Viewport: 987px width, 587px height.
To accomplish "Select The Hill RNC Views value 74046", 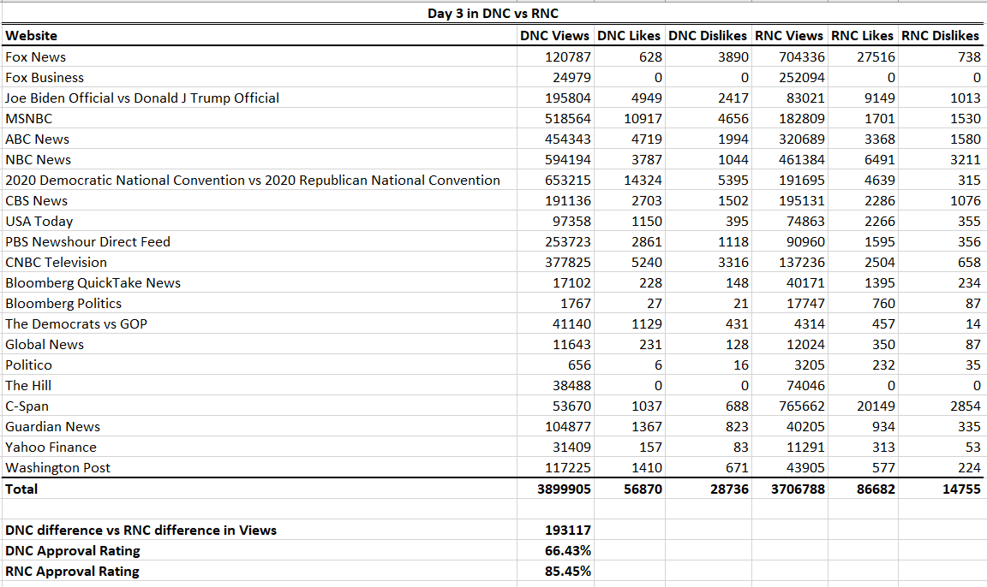I will pyautogui.click(x=789, y=385).
